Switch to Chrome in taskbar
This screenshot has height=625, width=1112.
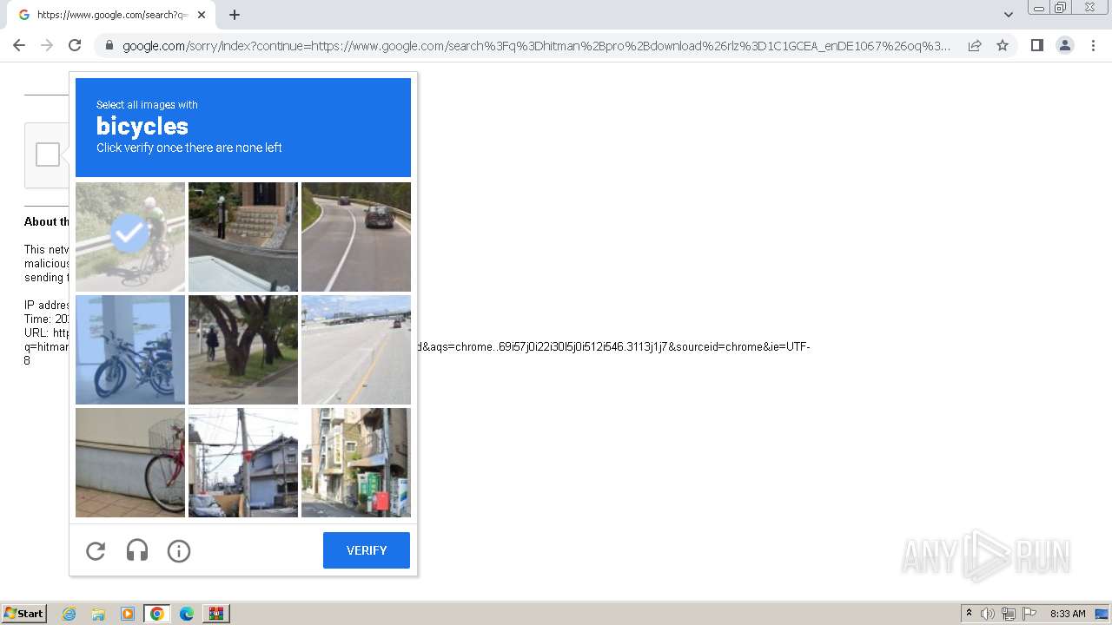click(x=157, y=614)
